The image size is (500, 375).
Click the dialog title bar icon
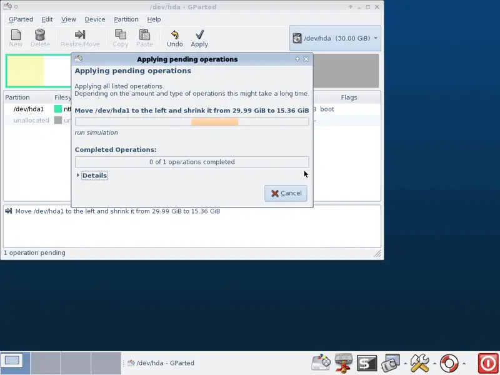coord(79,59)
